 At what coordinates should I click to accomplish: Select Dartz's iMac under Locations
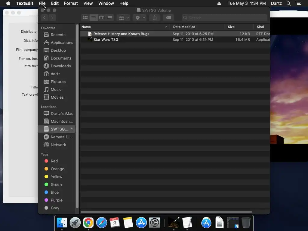point(57,113)
